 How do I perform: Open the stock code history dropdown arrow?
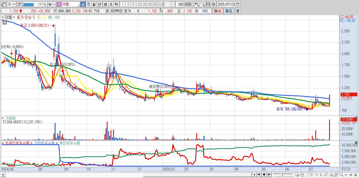coord(40,4)
